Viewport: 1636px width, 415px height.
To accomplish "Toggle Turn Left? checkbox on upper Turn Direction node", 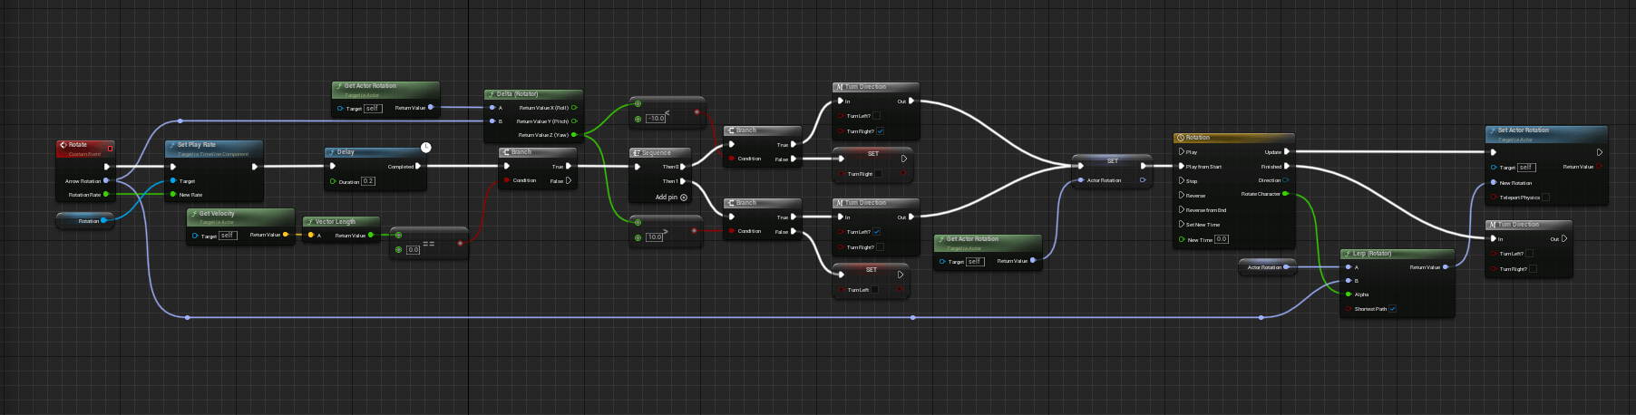I will click(876, 116).
